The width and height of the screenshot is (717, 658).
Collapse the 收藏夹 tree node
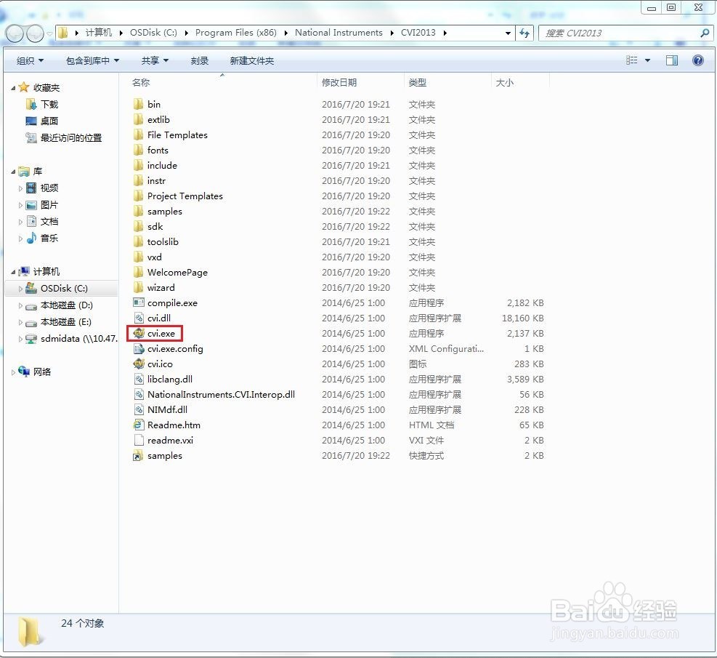(x=13, y=88)
